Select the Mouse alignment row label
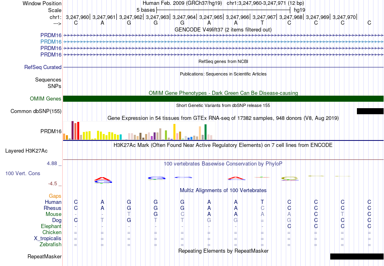This screenshot has width=384, height=266. coord(53,214)
